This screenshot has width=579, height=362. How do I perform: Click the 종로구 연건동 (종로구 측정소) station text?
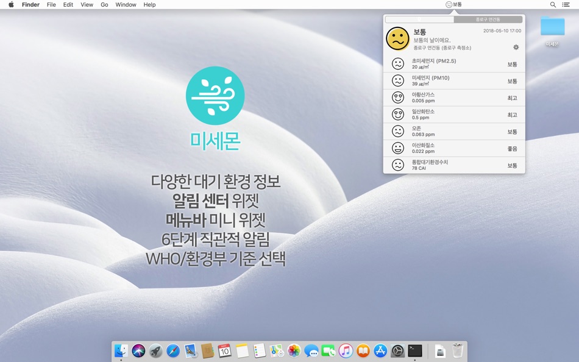pos(442,48)
